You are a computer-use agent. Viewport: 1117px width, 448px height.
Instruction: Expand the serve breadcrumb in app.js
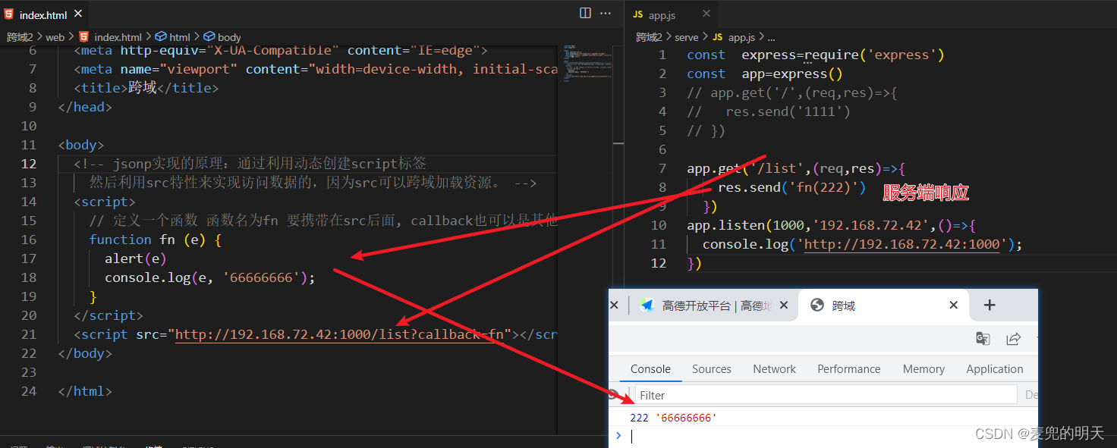coord(687,36)
